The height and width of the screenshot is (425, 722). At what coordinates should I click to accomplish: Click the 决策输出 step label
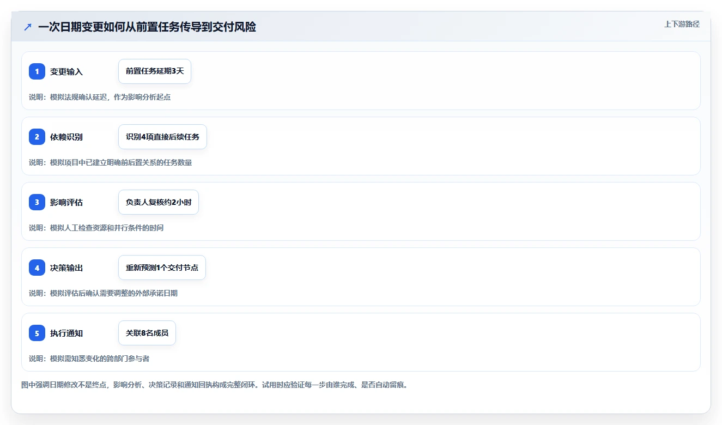[66, 268]
